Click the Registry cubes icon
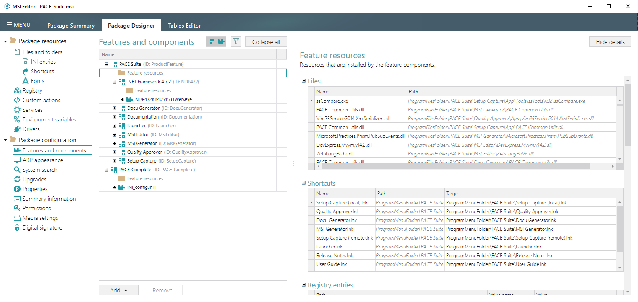 pyautogui.click(x=17, y=90)
